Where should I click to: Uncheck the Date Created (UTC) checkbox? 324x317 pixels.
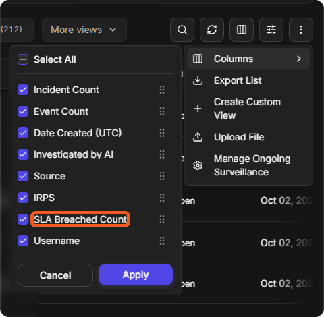[x=23, y=133]
